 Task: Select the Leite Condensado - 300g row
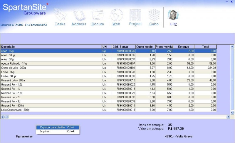pos(108,110)
